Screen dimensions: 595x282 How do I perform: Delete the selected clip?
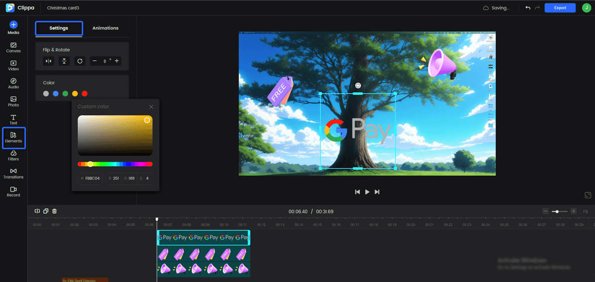55,211
